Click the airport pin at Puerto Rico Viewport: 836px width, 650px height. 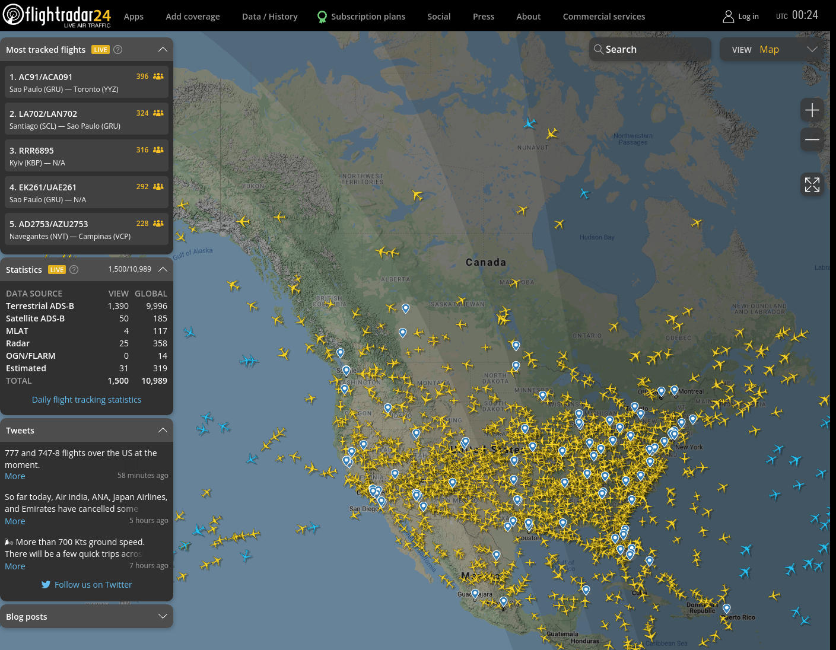point(726,608)
